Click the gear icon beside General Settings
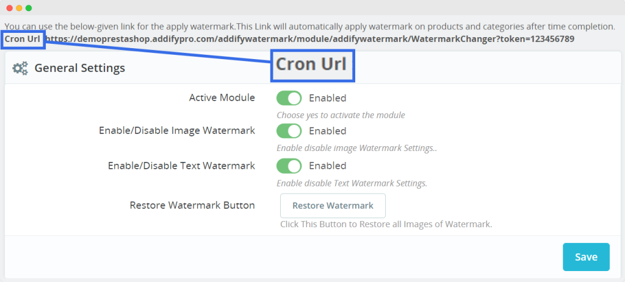 pyautogui.click(x=20, y=68)
